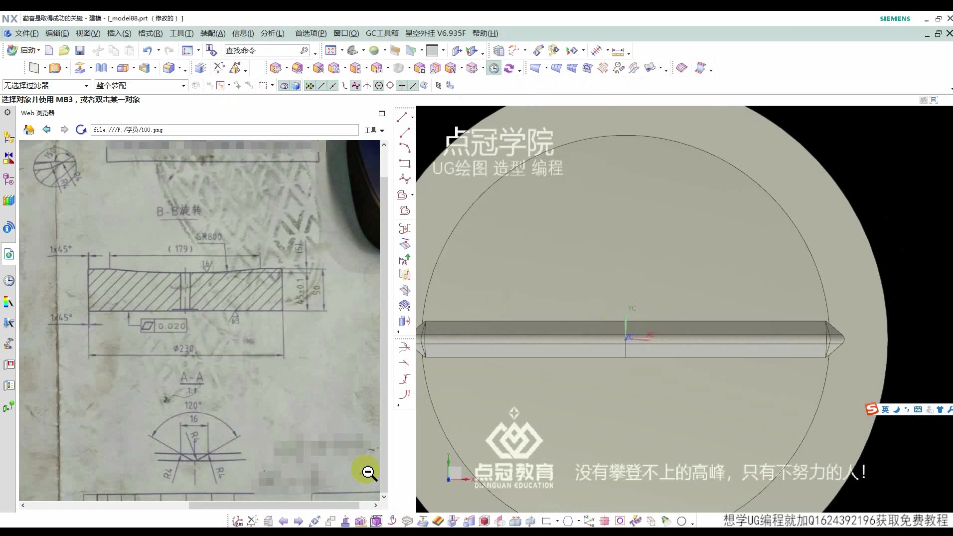Image resolution: width=953 pixels, height=536 pixels.
Task: Select the Rectangle tool in vertical toolbar
Action: tap(404, 164)
